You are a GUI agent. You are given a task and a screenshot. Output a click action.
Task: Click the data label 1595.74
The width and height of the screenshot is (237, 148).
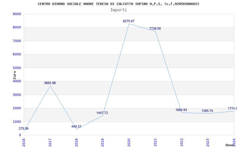207,111
